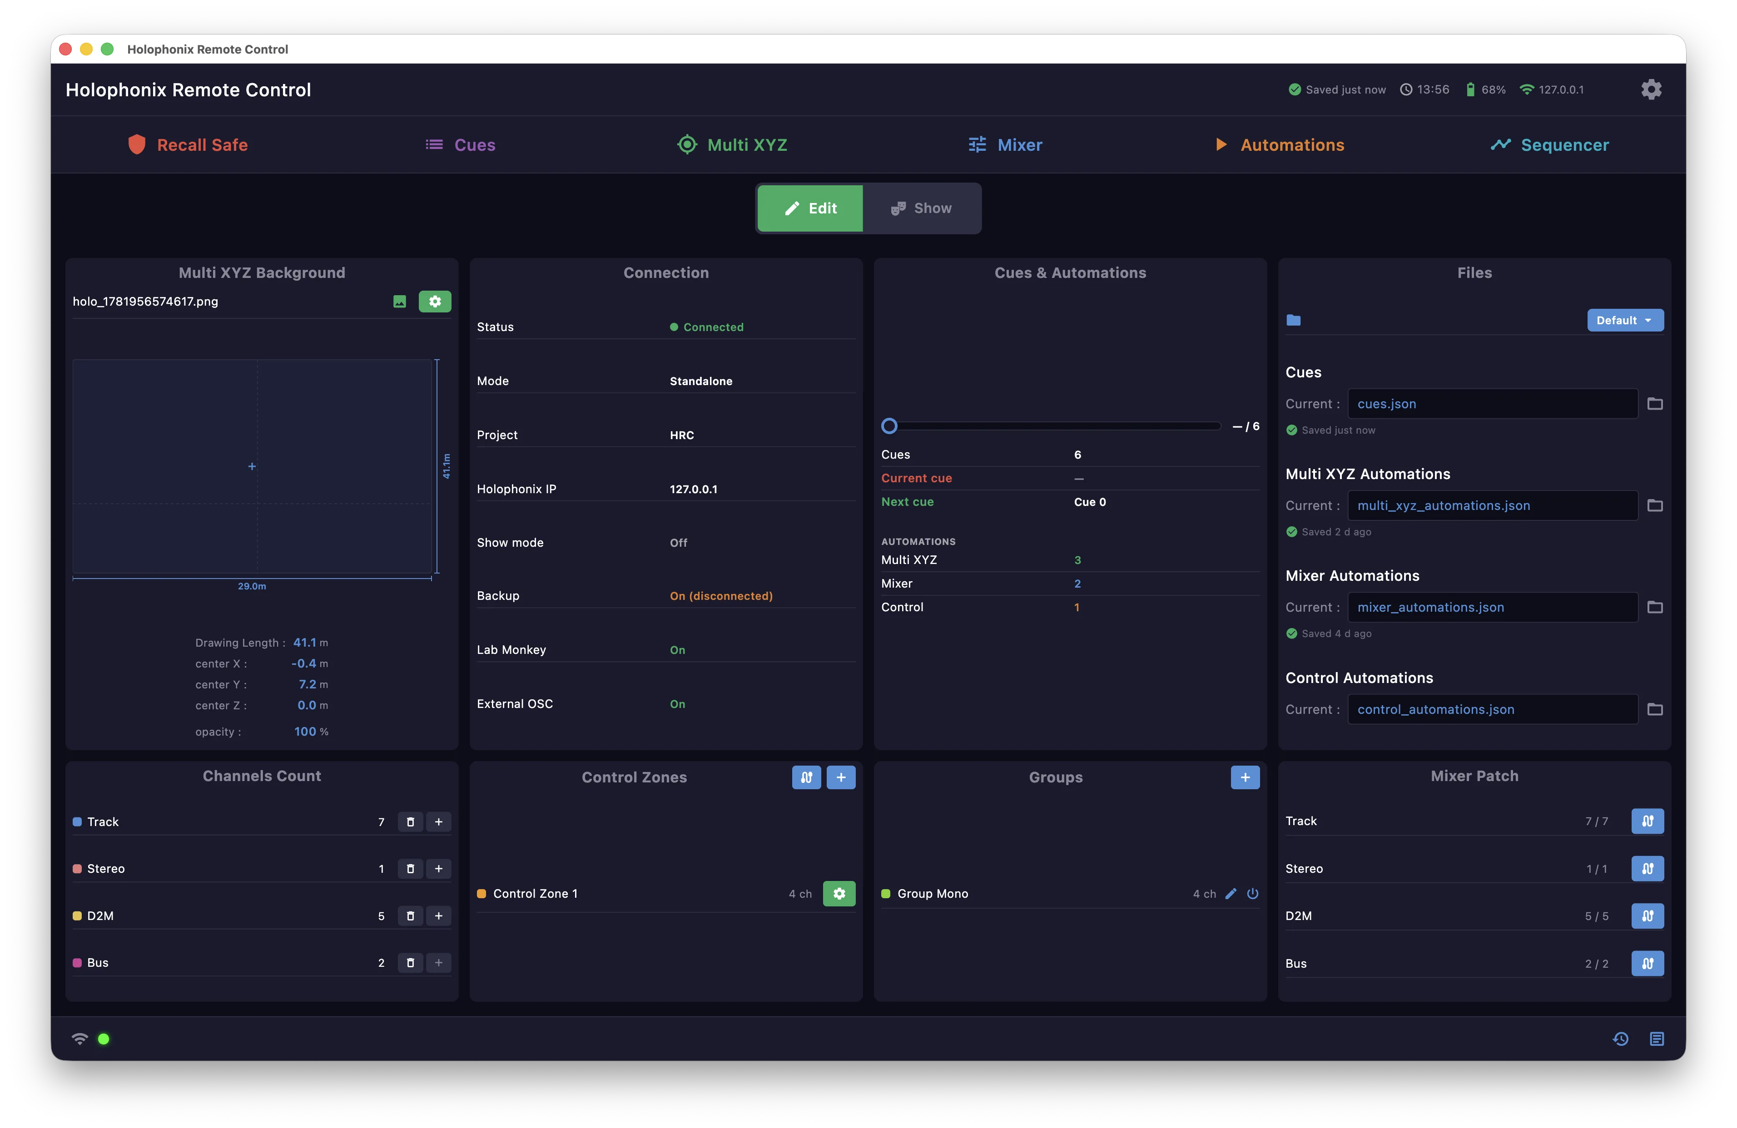Image resolution: width=1737 pixels, height=1128 pixels.
Task: Click the Next cue value Cue 0
Action: pyautogui.click(x=1090, y=502)
